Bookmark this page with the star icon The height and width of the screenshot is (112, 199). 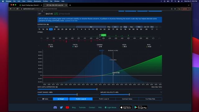175,9
